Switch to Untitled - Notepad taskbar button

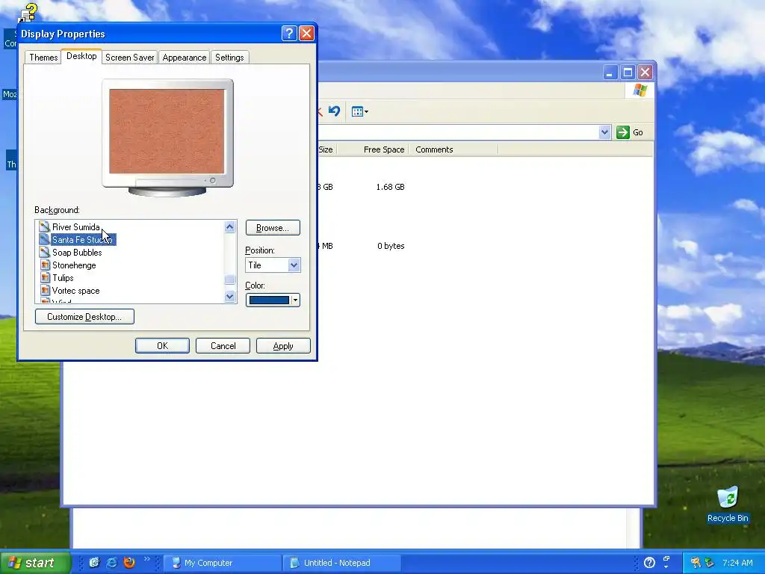(341, 563)
